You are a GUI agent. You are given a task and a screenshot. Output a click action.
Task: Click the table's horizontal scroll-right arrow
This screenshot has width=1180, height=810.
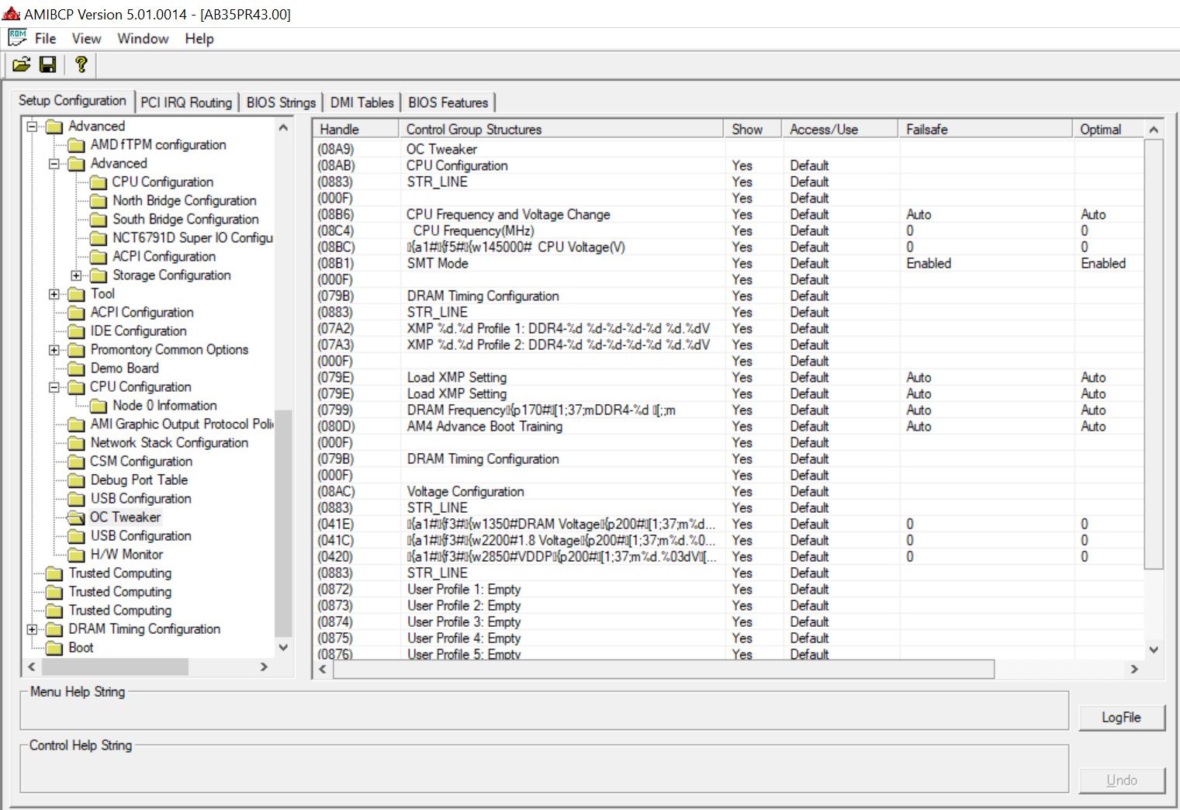click(x=1134, y=669)
